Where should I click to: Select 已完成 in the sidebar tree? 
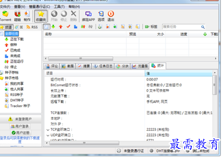tap(15, 50)
